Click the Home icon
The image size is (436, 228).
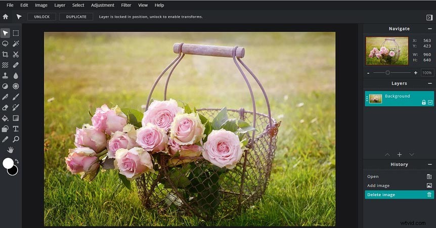point(5,17)
